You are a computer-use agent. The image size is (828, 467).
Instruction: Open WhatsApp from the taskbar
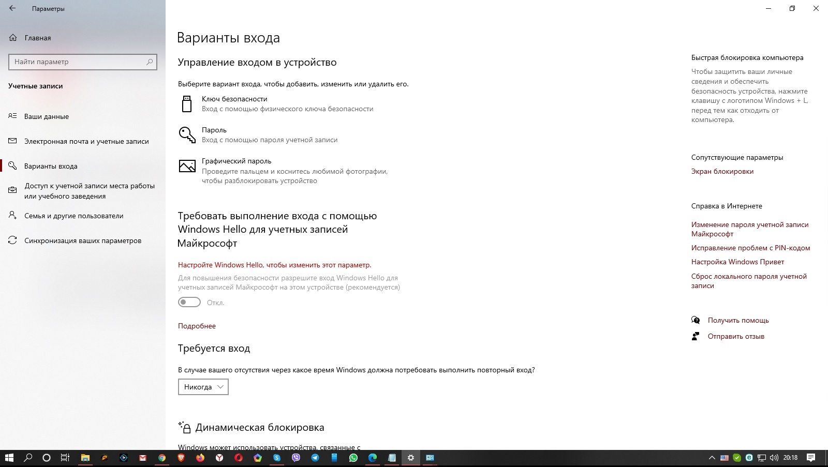pos(353,458)
